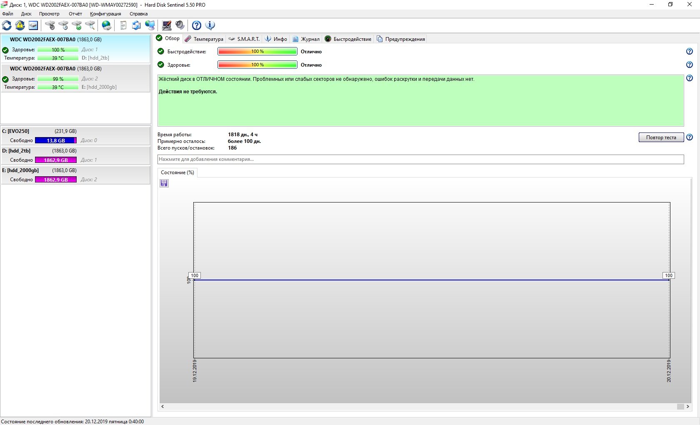700x425 pixels.
Task: Click the green disk status description box
Action: coord(421,100)
